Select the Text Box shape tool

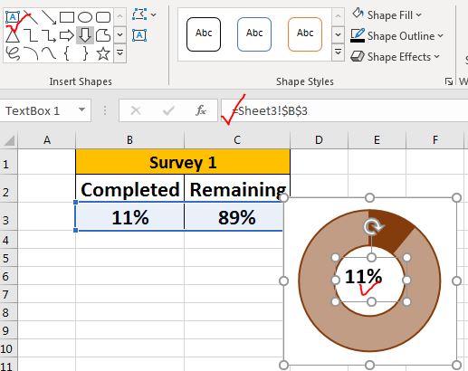click(13, 17)
